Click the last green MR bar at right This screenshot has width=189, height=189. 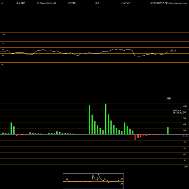tap(168, 131)
